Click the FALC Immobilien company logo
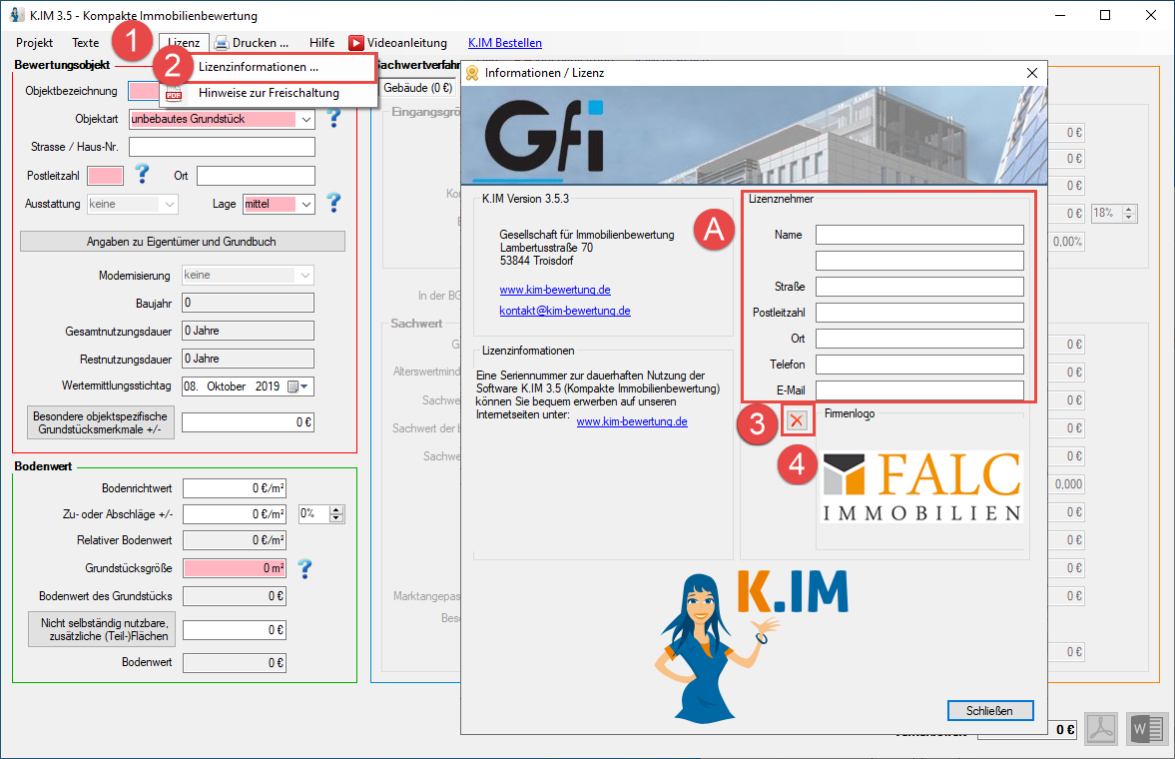Viewport: 1175px width, 759px height. [921, 486]
